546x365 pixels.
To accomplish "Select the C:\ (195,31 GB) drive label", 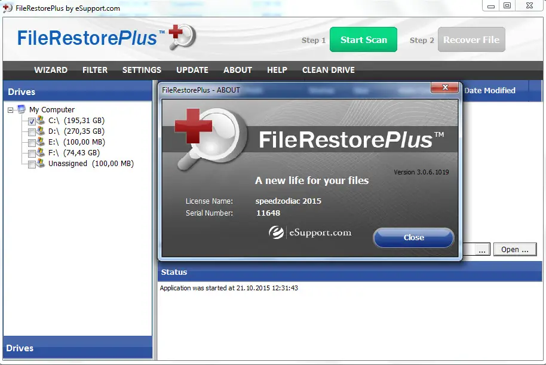I will tap(76, 121).
